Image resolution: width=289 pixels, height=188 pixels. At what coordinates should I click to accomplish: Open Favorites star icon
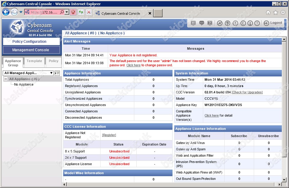(x=275, y=12)
